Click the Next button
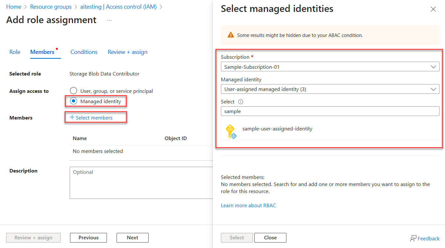This screenshot has width=445, height=248. [x=132, y=237]
